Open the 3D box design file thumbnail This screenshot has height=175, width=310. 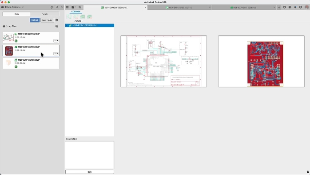(8, 63)
